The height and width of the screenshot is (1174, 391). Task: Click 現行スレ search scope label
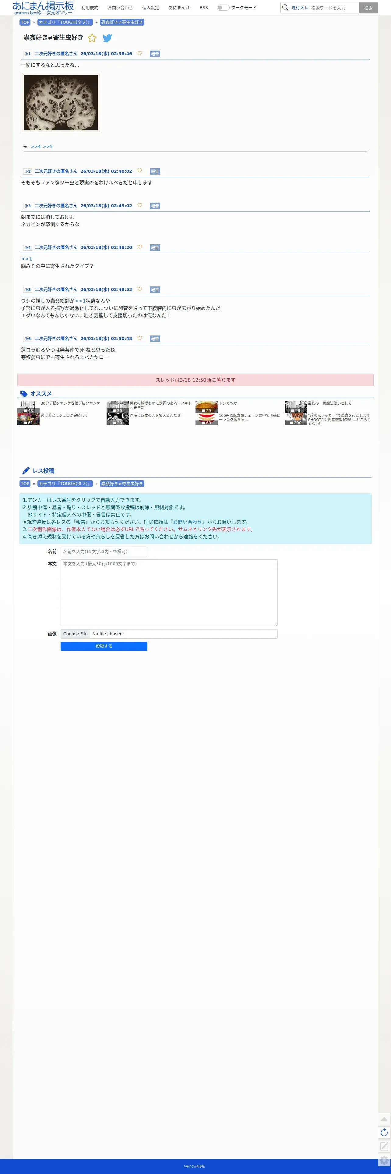[x=300, y=8]
